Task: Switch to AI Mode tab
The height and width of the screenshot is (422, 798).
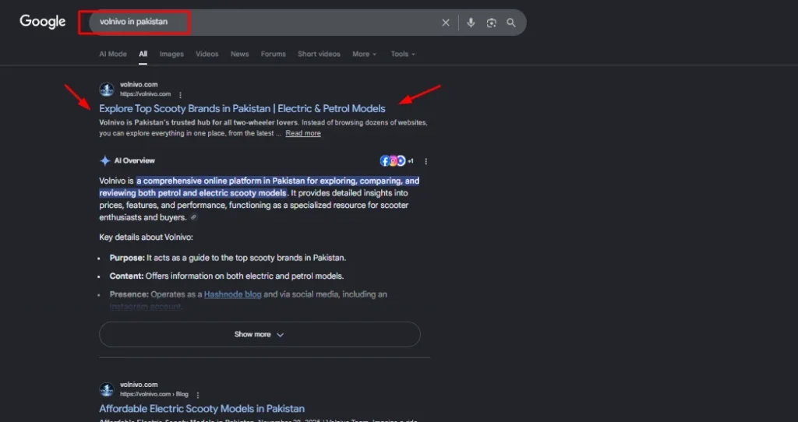Action: [113, 54]
